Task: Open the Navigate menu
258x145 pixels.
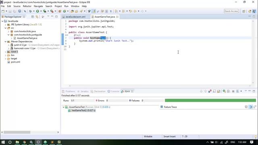Action: coord(38,6)
